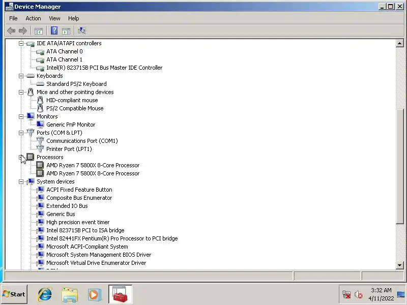The image size is (407, 305).
Task: Toggle the action pane toolbar icon
Action: (66, 31)
